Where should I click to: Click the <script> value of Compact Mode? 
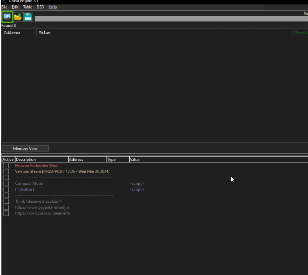pos(137,184)
